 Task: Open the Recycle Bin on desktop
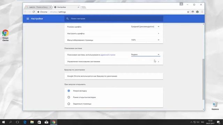215,106
